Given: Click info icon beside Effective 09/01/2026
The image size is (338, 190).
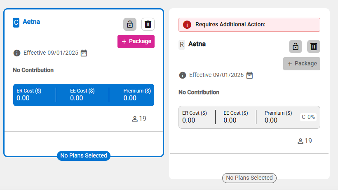Looking at the screenshot, I should point(183,75).
